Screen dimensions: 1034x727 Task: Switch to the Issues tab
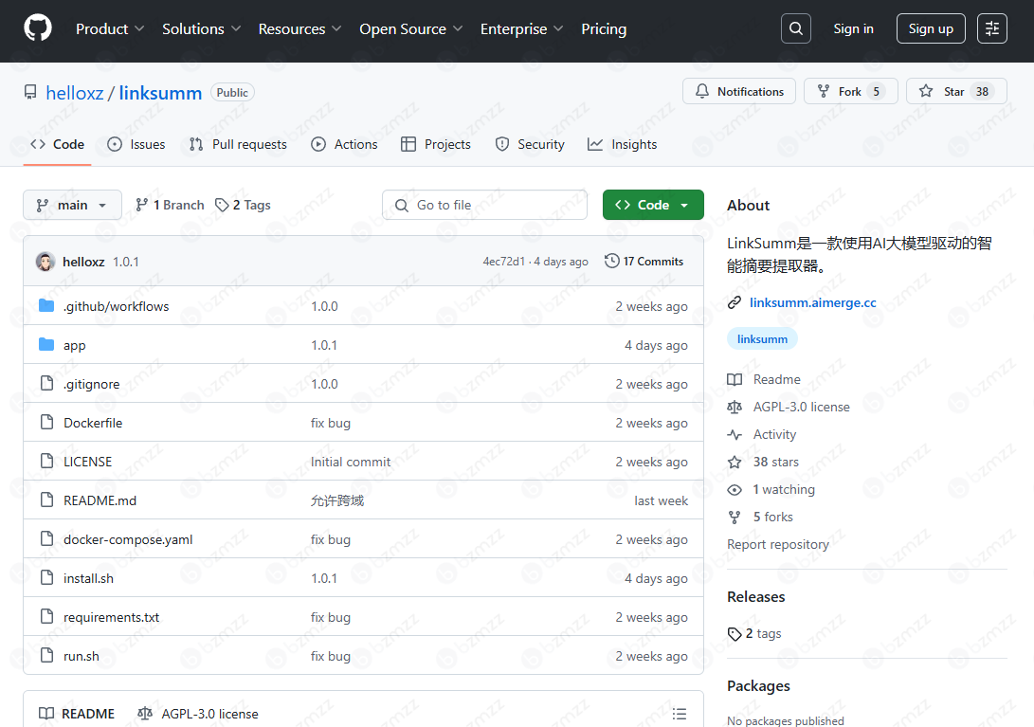pyautogui.click(x=136, y=144)
